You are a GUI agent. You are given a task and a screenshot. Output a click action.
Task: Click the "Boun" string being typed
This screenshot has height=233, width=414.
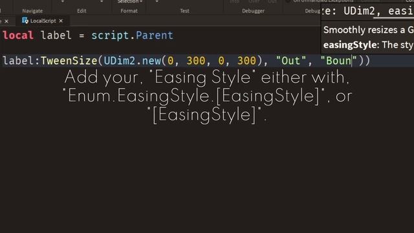pos(338,61)
